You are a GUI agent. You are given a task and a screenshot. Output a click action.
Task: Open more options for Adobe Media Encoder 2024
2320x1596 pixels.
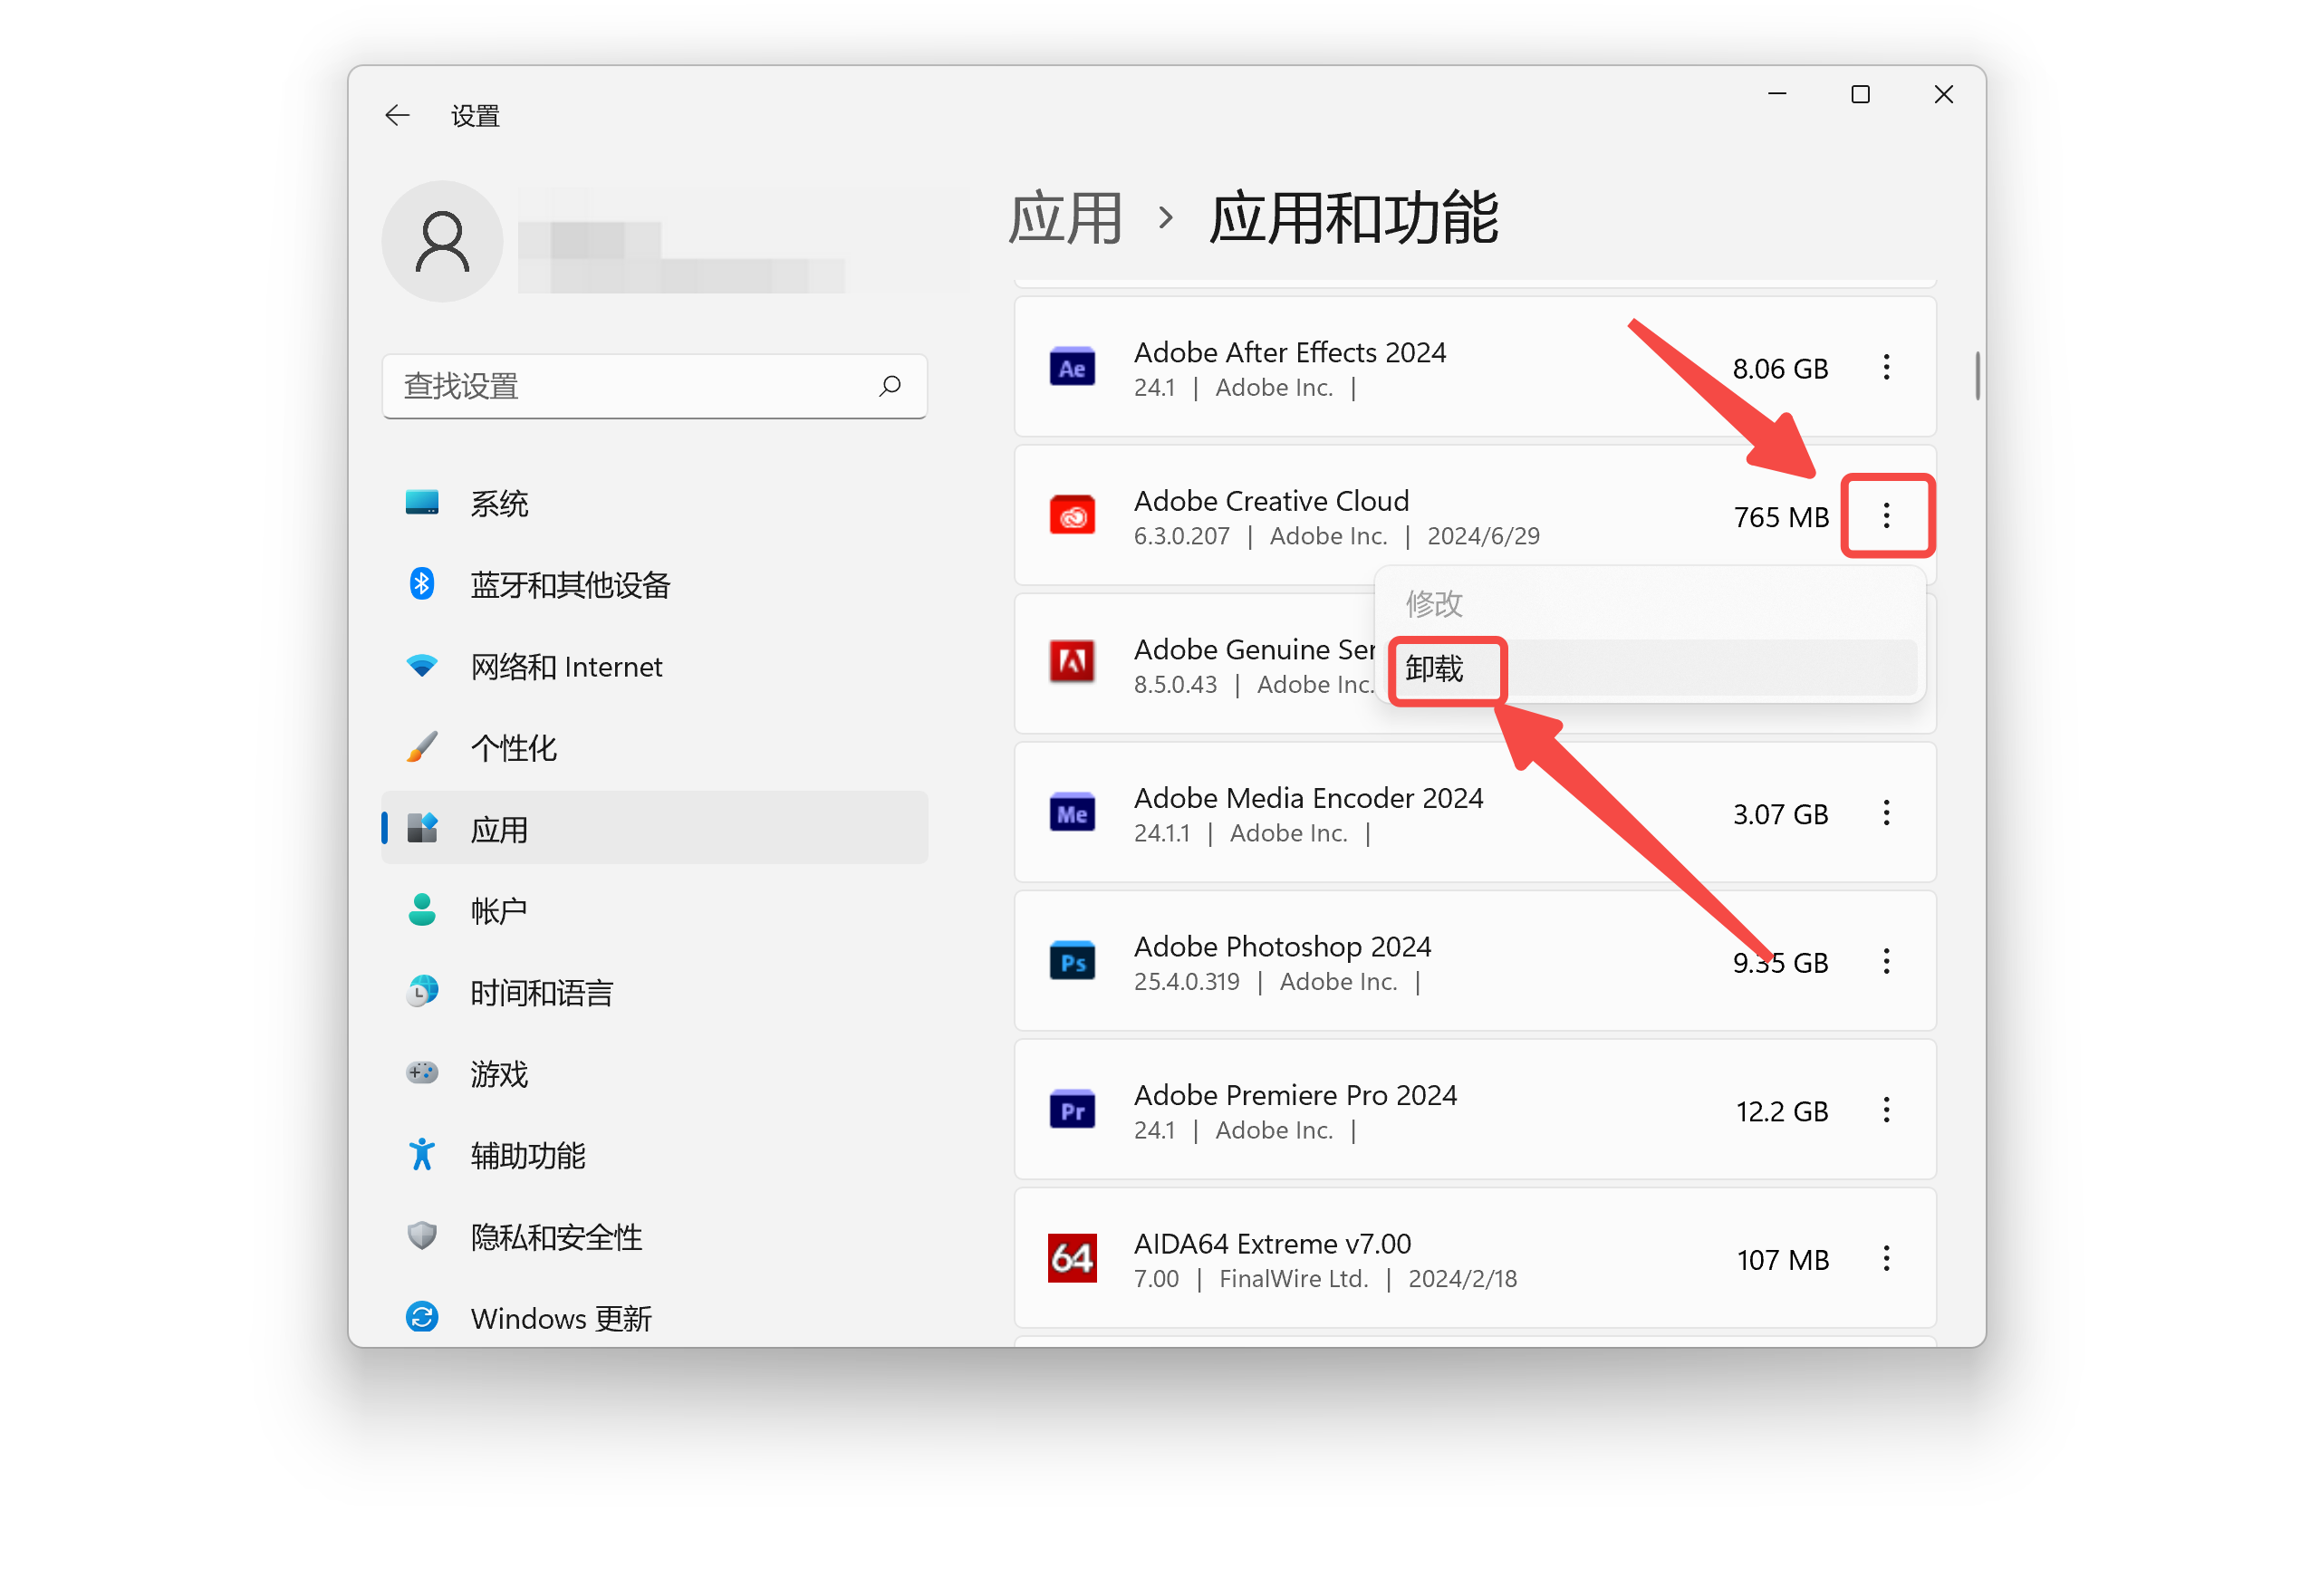(x=1887, y=813)
